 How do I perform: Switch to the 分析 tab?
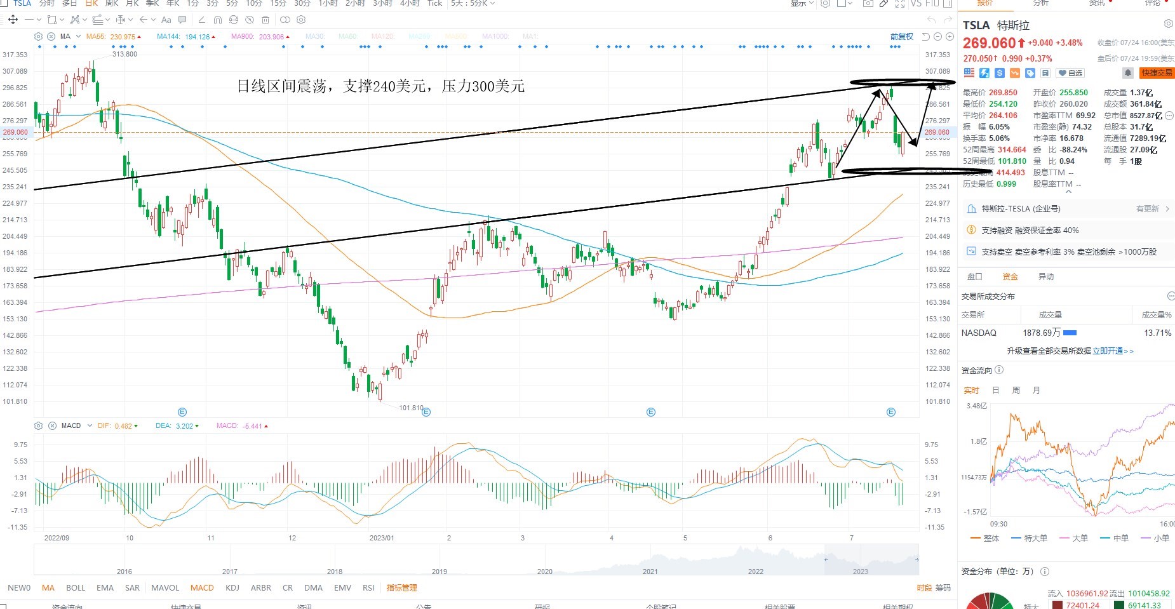[1041, 3]
